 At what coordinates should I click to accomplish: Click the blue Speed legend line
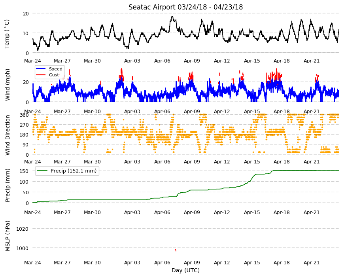tap(41, 69)
